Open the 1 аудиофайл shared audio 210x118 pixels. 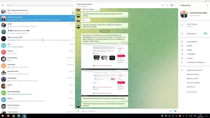(x=191, y=54)
